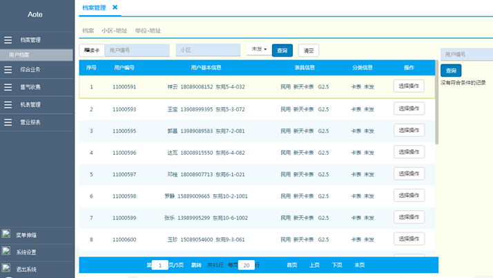
Task: Click the 用户编号 column header
Action: point(124,68)
